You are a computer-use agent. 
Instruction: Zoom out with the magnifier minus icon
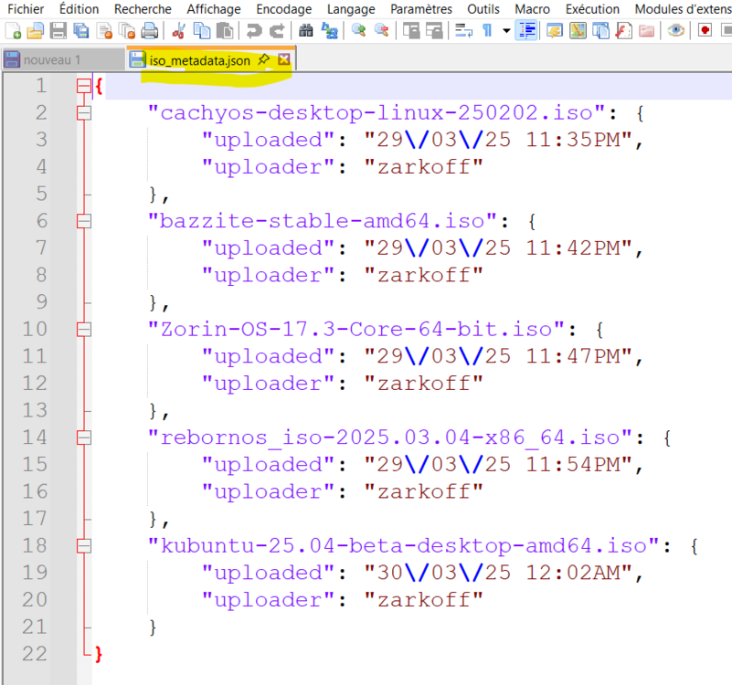tap(381, 31)
